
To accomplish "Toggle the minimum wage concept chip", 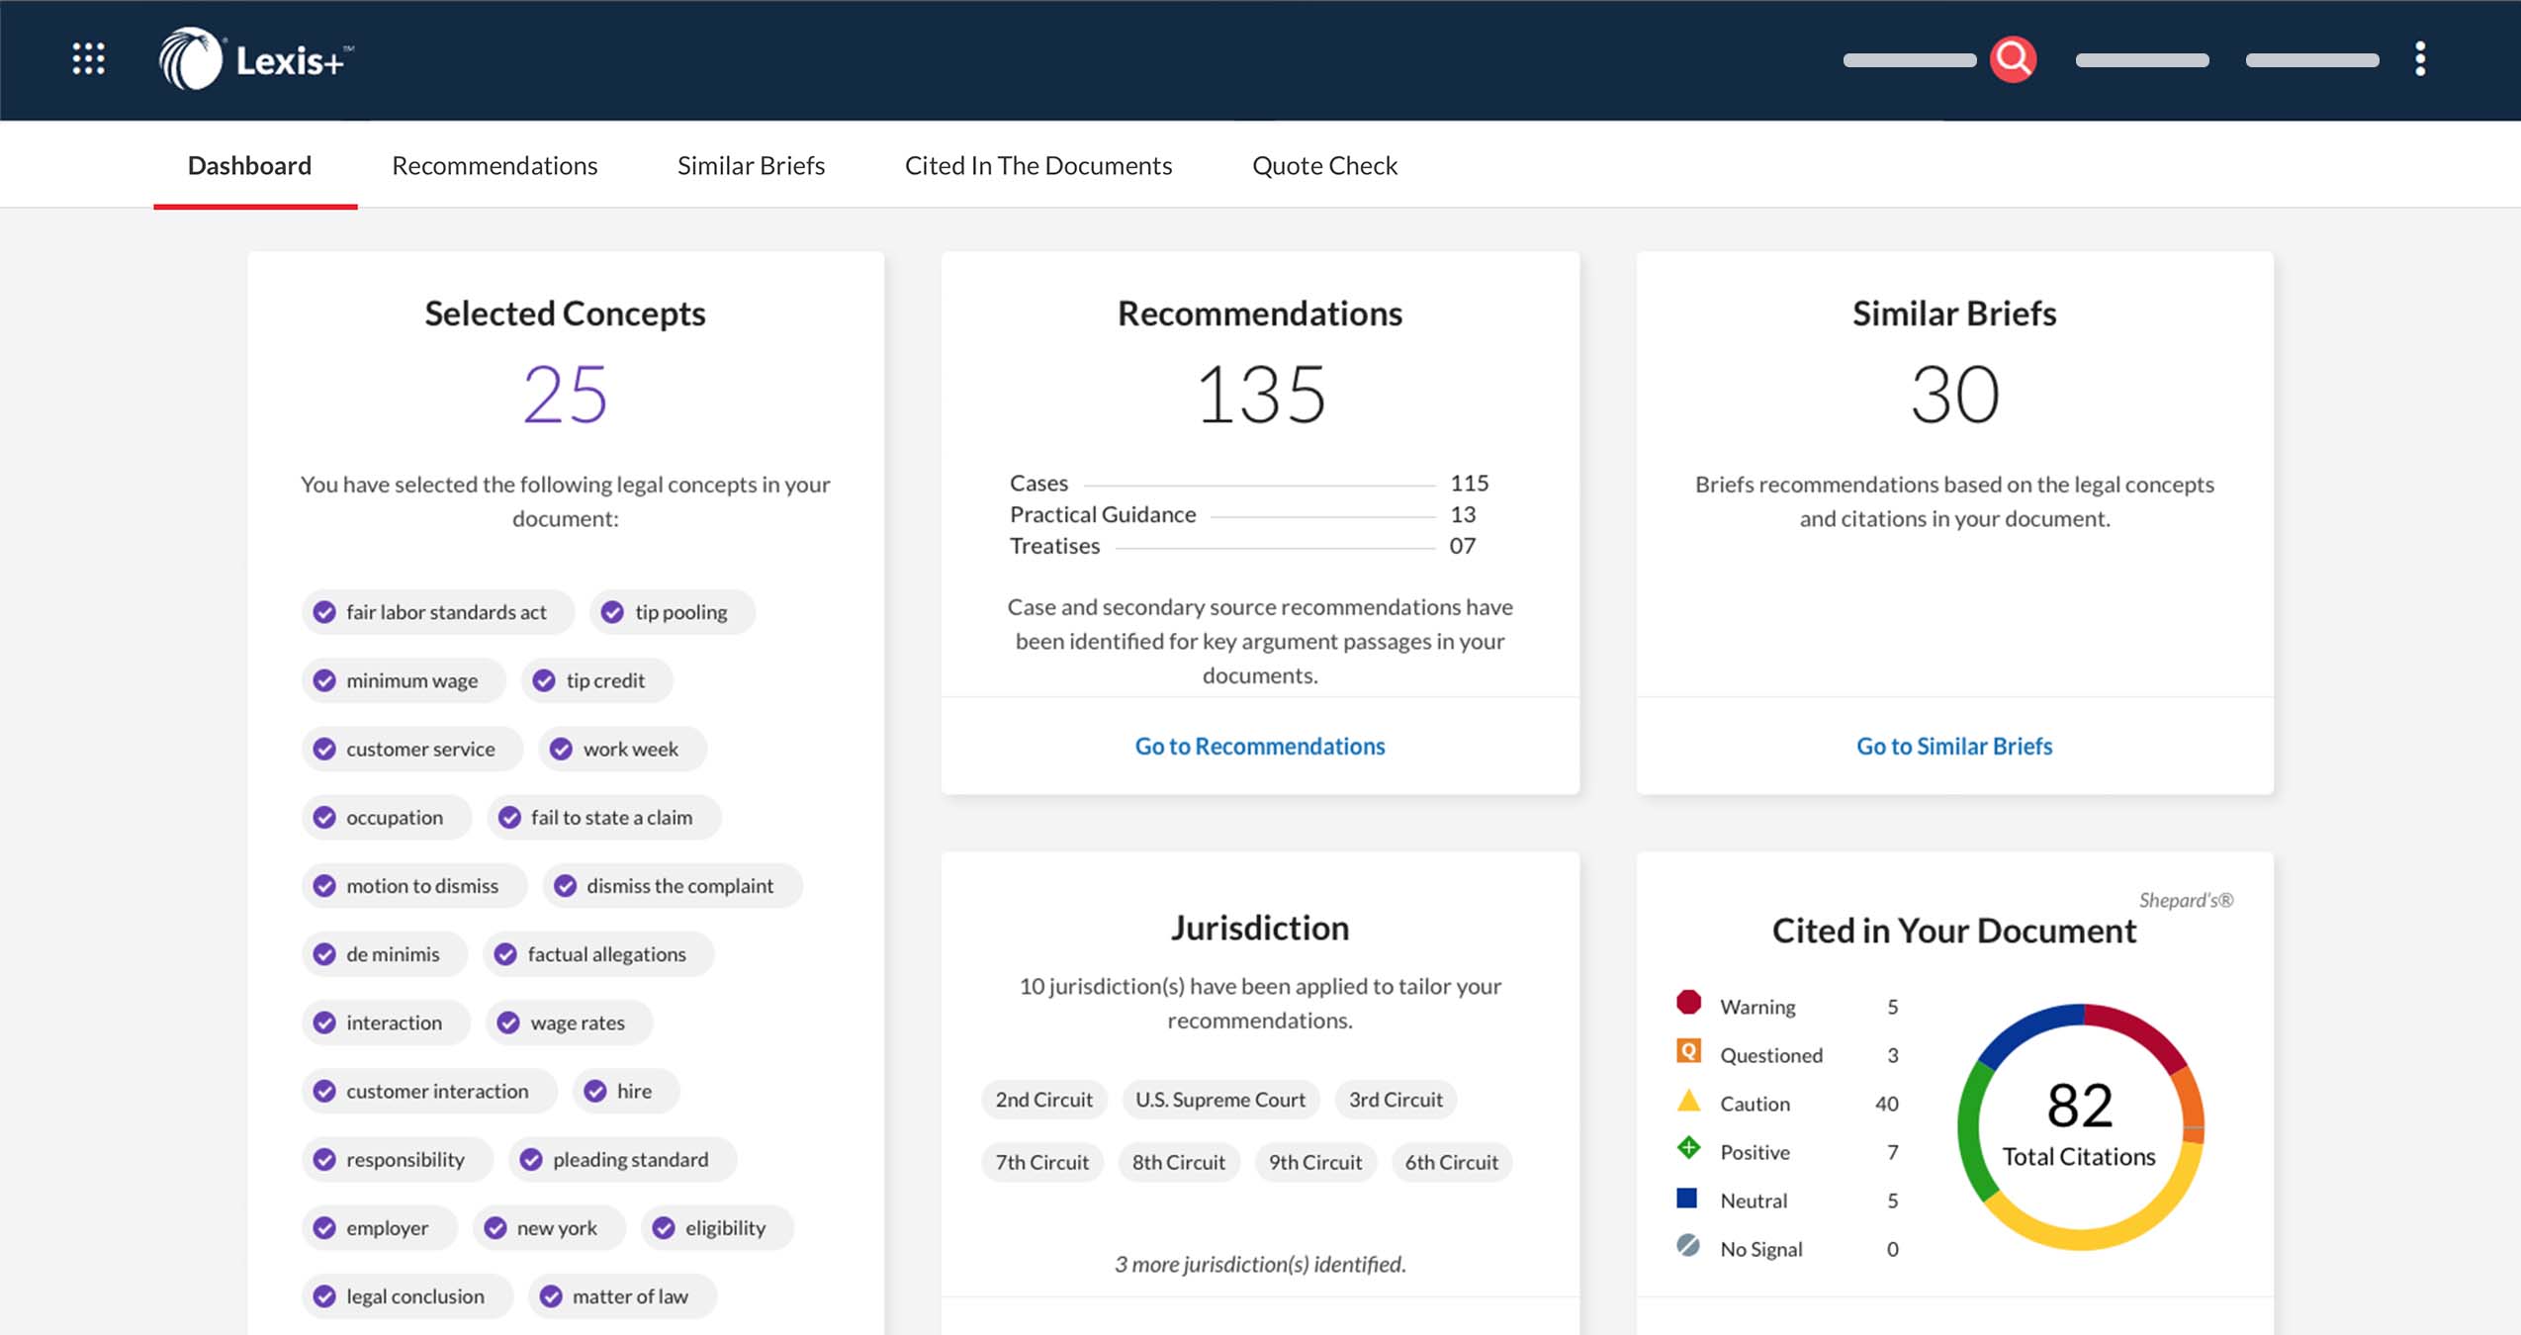I will 404,680.
